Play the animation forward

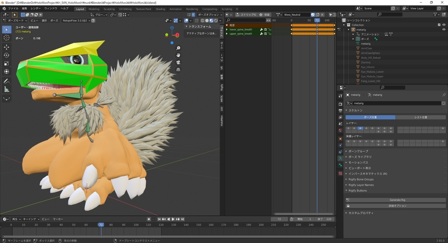173,219
